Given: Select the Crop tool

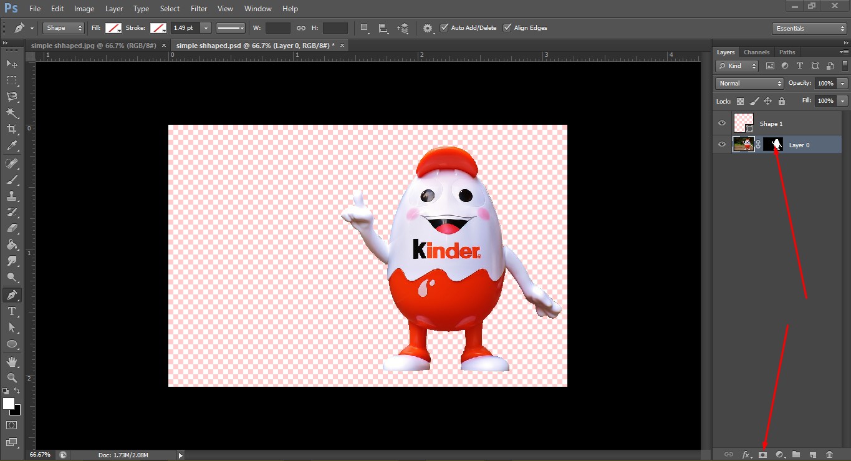Looking at the screenshot, I should 12,129.
